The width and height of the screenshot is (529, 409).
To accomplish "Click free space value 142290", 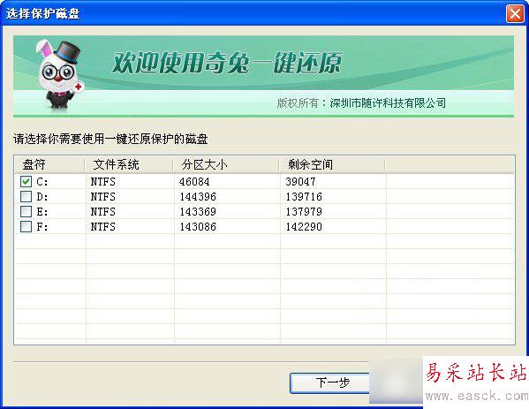I will tap(304, 227).
